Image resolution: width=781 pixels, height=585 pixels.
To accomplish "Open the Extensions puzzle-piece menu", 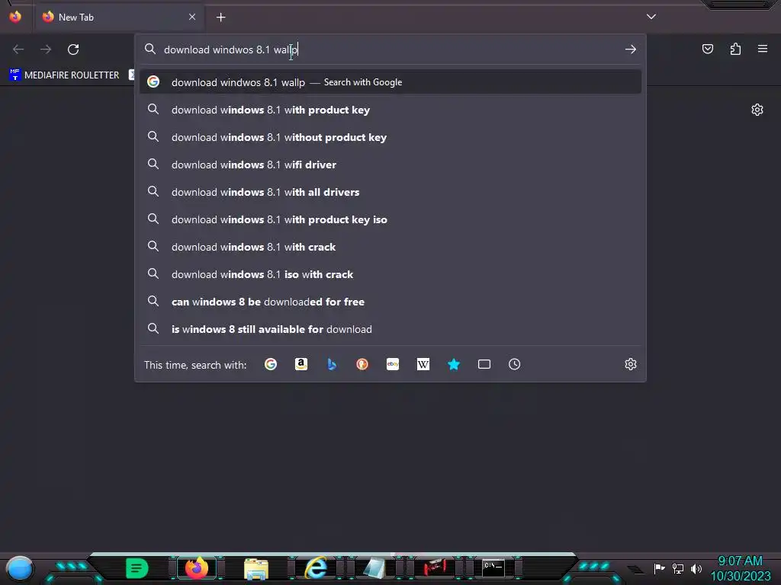I will [735, 49].
